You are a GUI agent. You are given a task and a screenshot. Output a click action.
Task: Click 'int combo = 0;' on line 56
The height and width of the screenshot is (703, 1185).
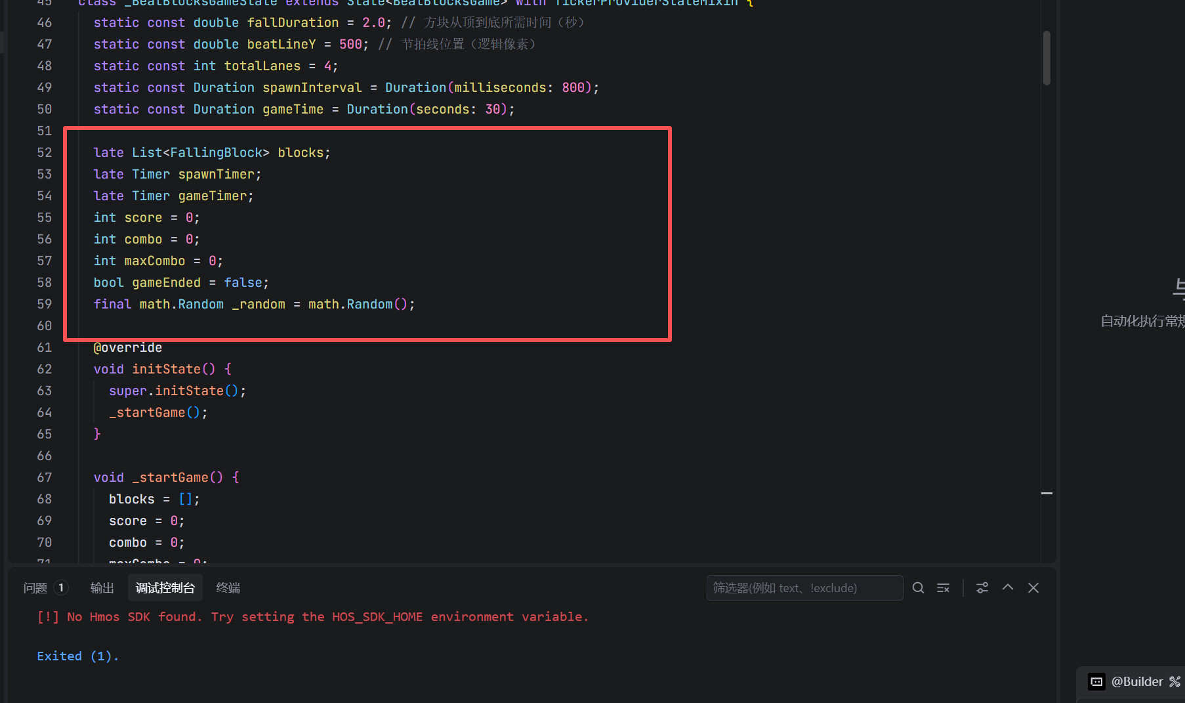(146, 239)
